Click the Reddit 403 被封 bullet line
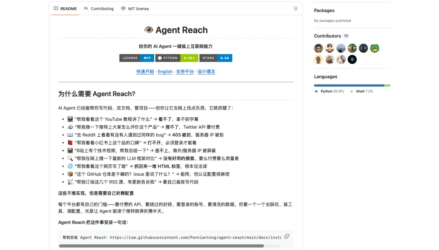Screen dimensions: 439x250 (x=145, y=135)
